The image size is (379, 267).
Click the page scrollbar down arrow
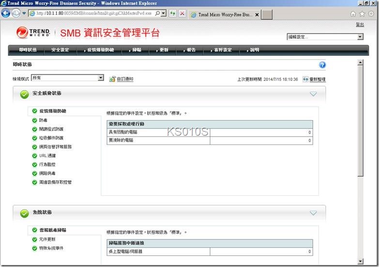[360, 261]
